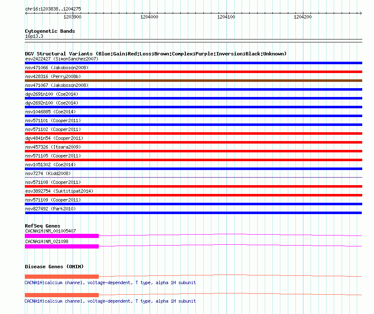Click the 1204000 ruler position
374x314 pixels.
coord(149,17)
